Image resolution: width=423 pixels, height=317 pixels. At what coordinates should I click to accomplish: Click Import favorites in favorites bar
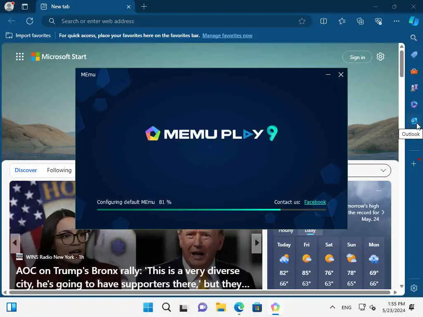pos(28,35)
